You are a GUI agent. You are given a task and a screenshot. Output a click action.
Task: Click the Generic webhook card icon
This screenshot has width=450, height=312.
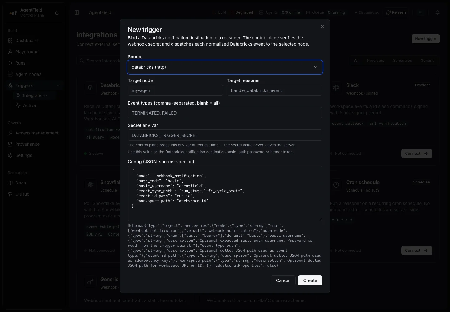pos(90,282)
